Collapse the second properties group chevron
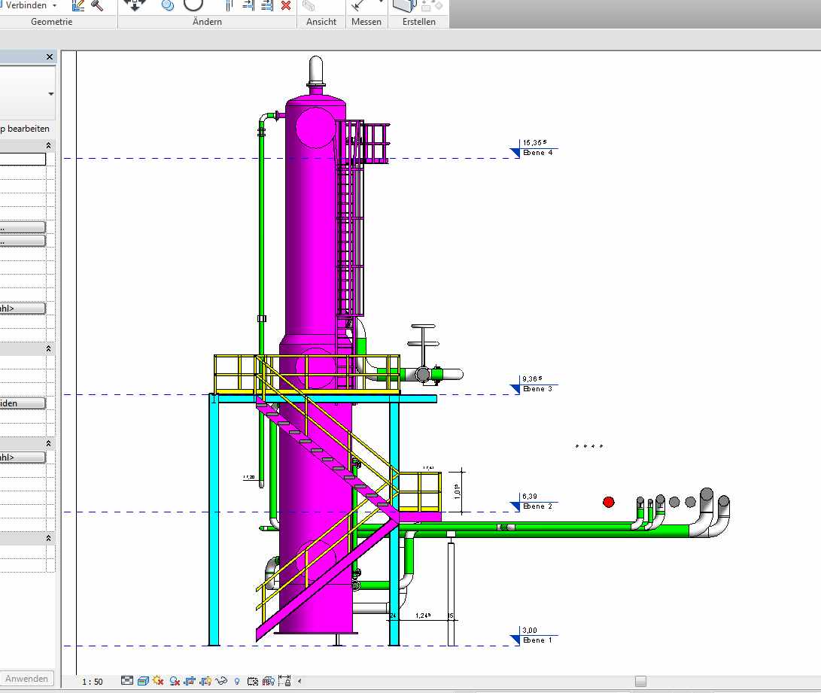The image size is (821, 693). click(x=49, y=348)
